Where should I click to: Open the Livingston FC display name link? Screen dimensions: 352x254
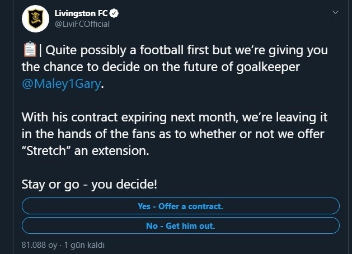81,13
